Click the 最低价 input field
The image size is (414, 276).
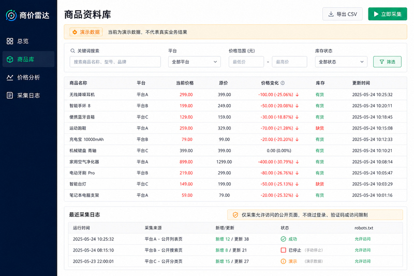[246, 62]
